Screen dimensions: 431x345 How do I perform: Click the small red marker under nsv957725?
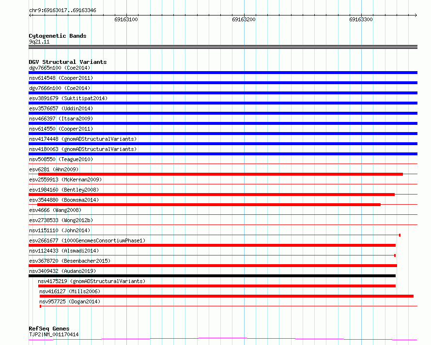40,306
